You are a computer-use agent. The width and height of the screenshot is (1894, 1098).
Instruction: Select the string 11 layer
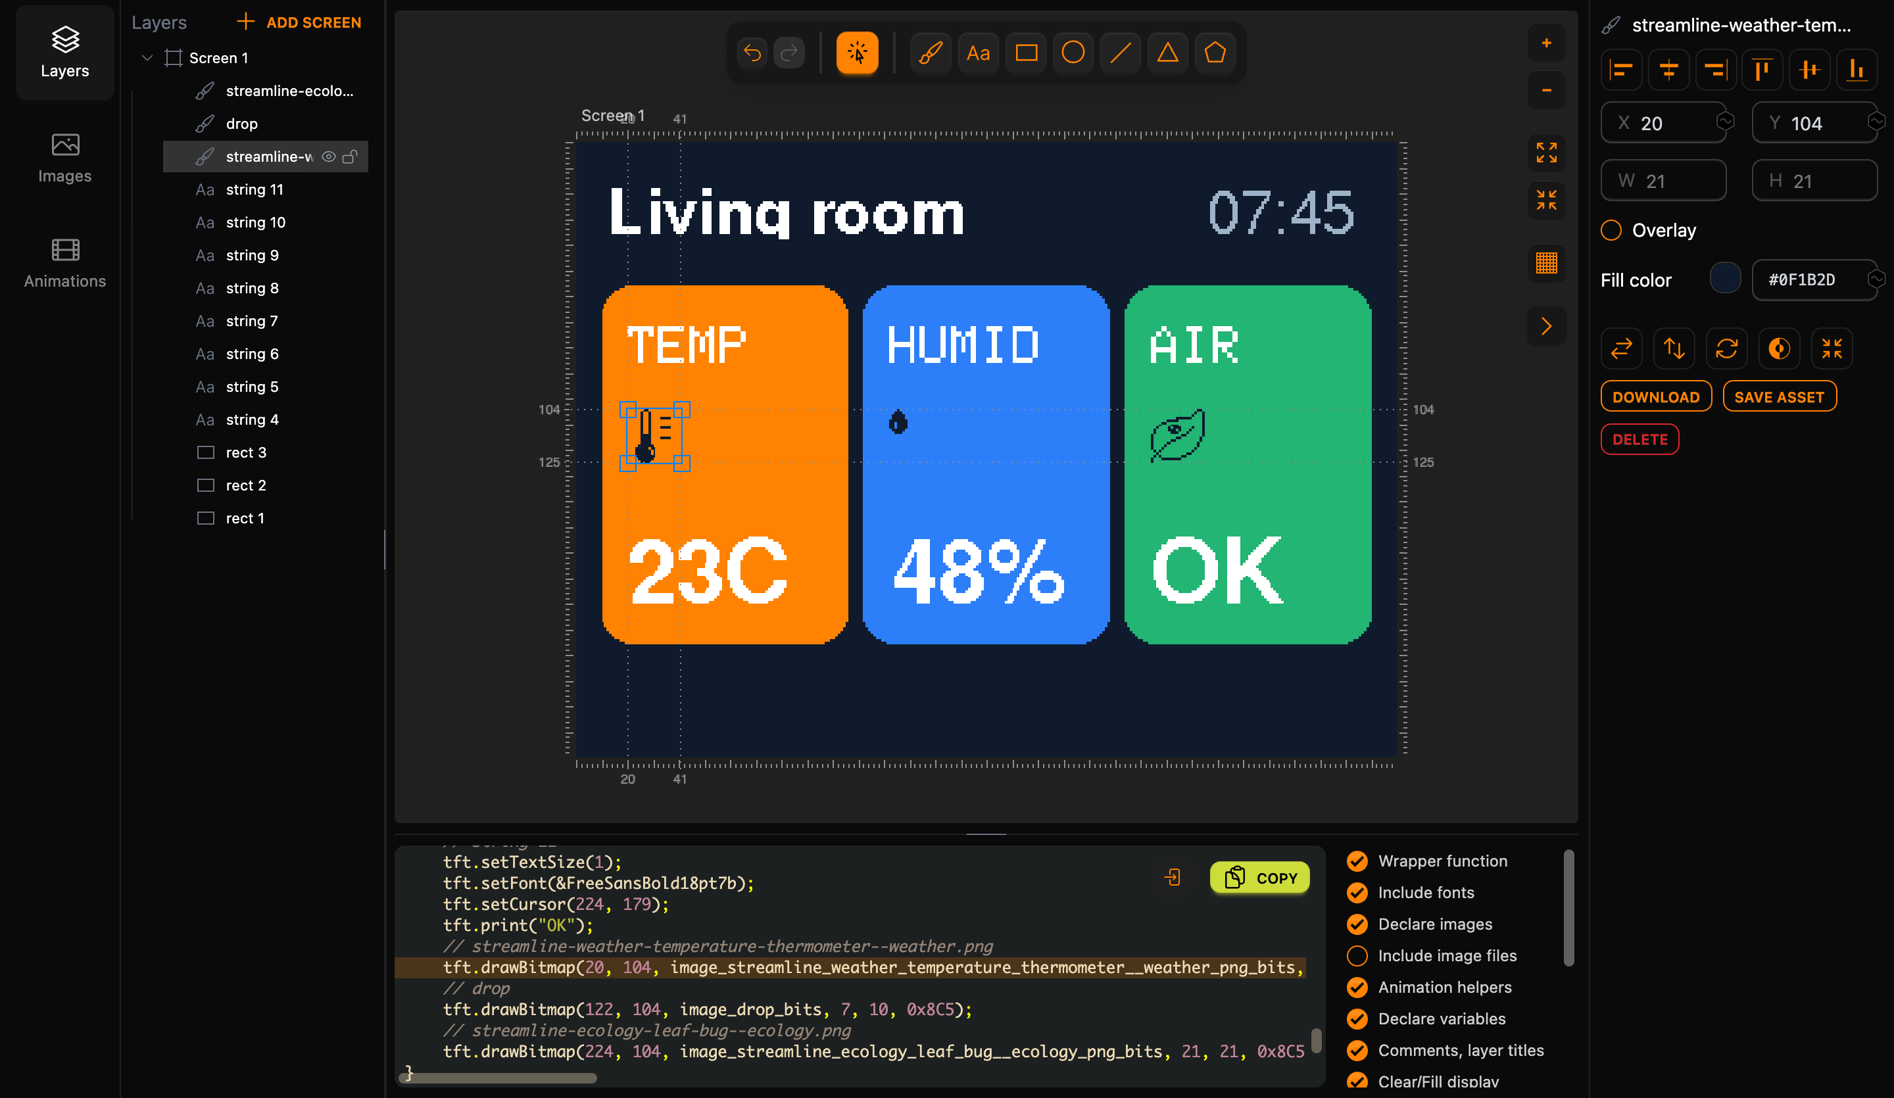266,189
